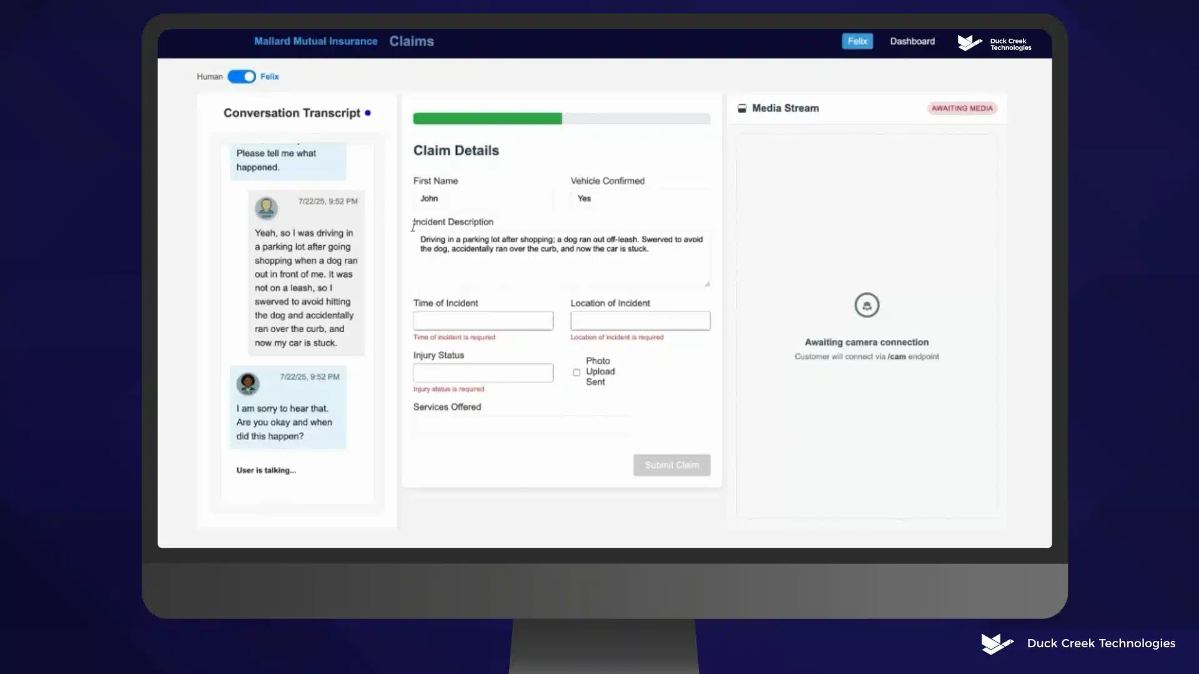Click the Injury Status input field
1199x674 pixels.
pos(483,373)
